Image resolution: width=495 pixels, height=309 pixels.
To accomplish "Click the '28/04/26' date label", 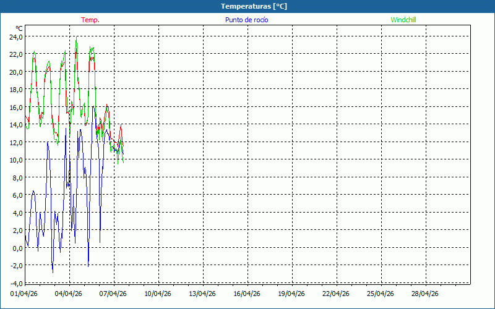I will (424, 294).
